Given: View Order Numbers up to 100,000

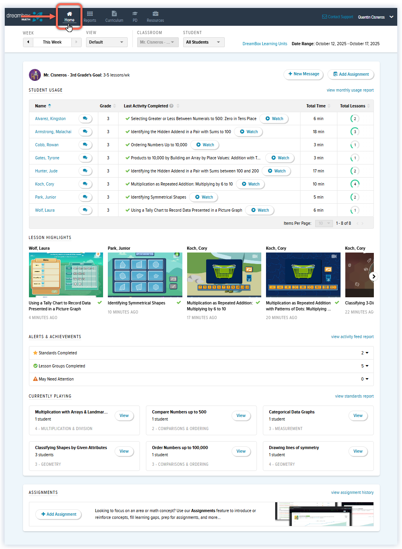Looking at the screenshot, I should [x=241, y=451].
